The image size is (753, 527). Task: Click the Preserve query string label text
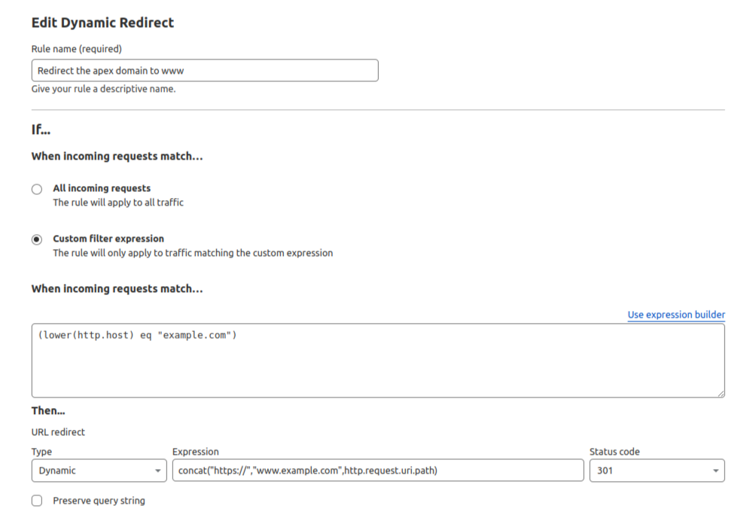point(99,501)
